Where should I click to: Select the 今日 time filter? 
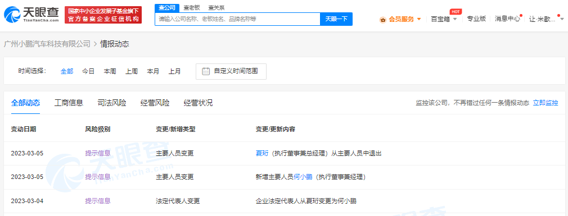88,71
